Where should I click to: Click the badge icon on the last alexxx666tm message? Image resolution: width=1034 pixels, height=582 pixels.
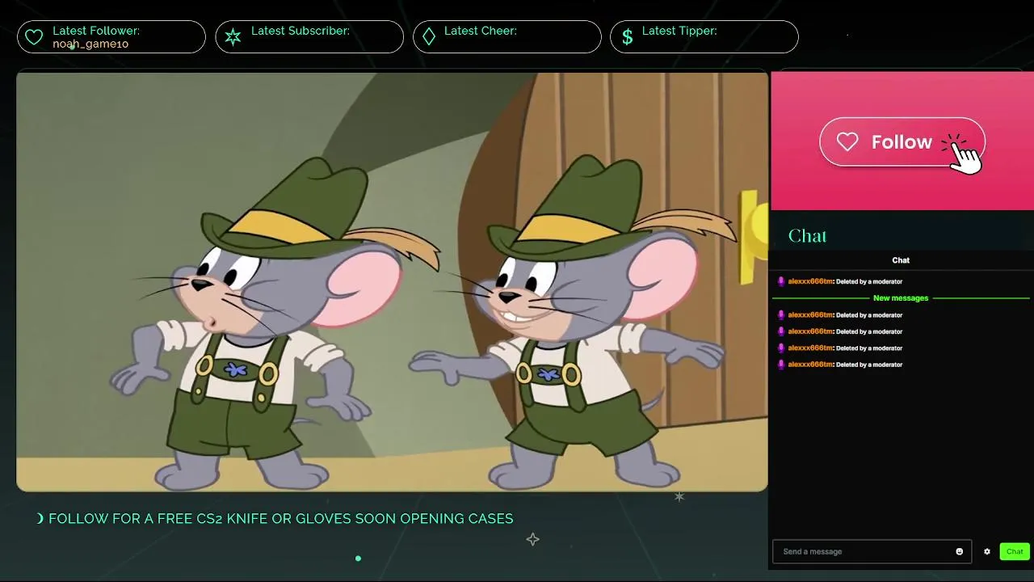coord(781,365)
